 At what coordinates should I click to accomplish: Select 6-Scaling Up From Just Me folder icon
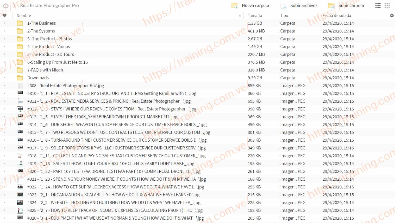[x=20, y=62]
